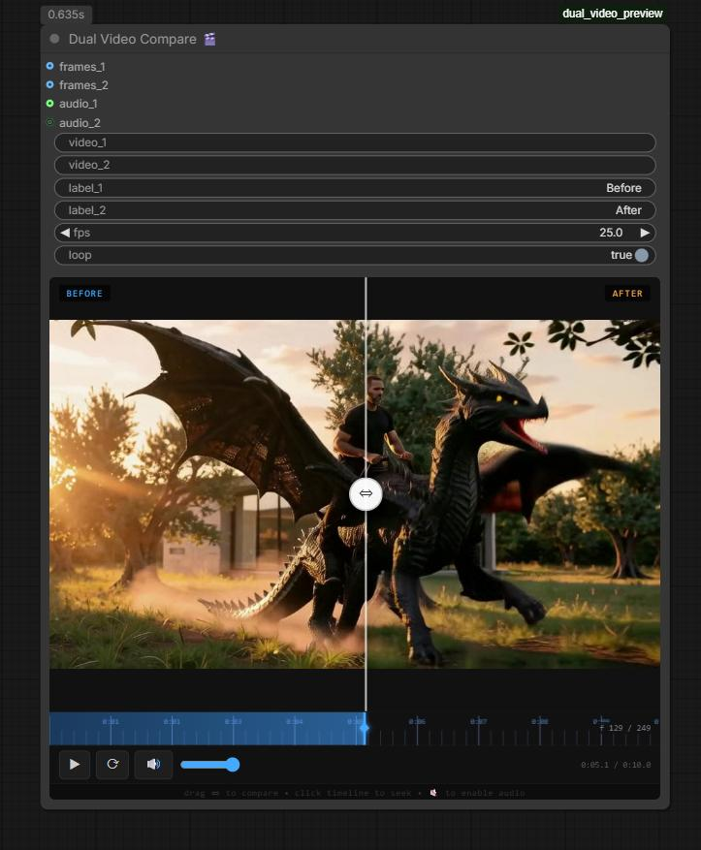This screenshot has height=850, width=701.
Task: Click the restart/loop replay icon button
Action: click(x=112, y=765)
